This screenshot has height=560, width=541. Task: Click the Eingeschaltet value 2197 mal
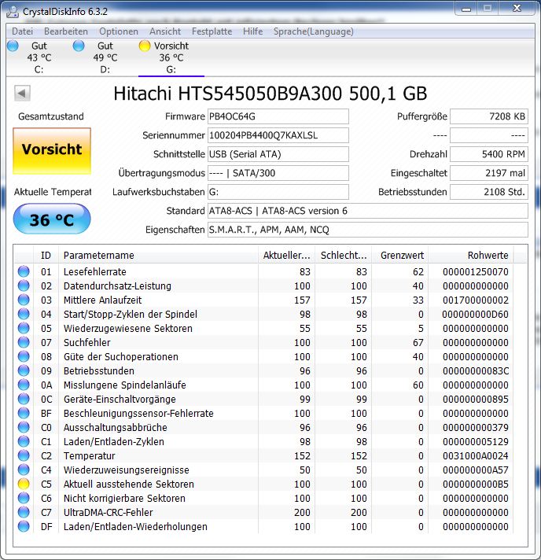click(x=489, y=173)
